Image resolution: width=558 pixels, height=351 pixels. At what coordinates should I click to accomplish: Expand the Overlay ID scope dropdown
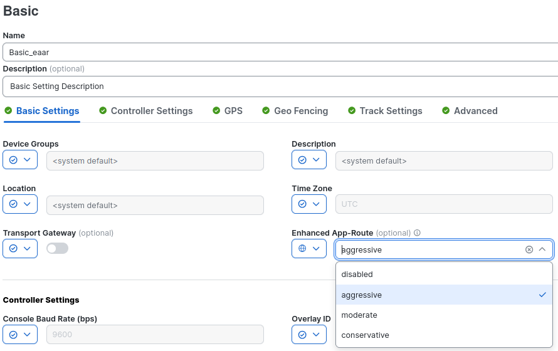coord(316,335)
